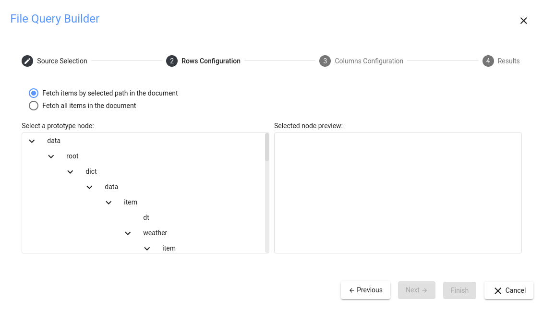
Task: Click the Next arrow button
Action: [x=417, y=290]
